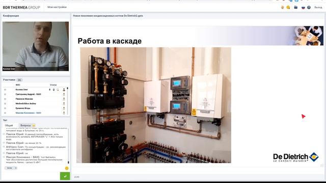Open the chat recipient dropdown
The width and height of the screenshot is (326, 183).
(x=11, y=168)
